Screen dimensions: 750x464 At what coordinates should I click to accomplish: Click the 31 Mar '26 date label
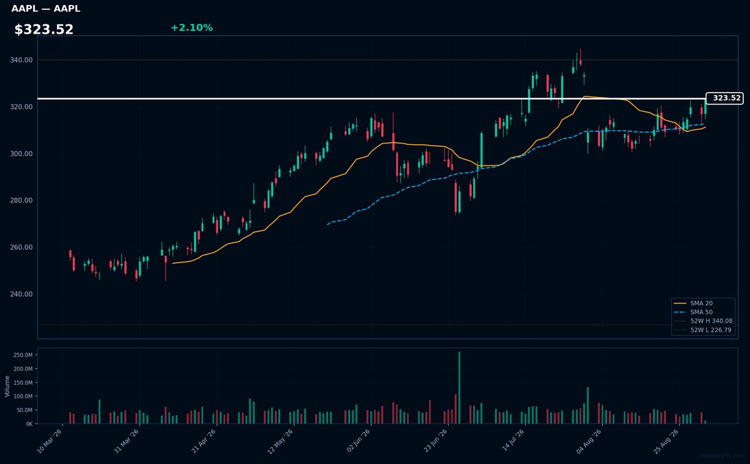pos(127,441)
